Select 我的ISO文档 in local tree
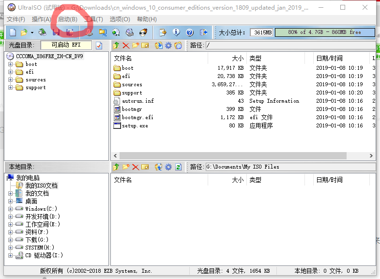Image resolution: width=380 pixels, height=279 pixels. click(x=42, y=186)
